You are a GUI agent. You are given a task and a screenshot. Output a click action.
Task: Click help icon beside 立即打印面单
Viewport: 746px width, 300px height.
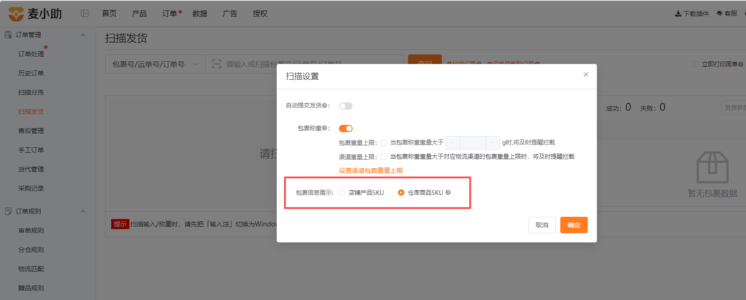741,64
